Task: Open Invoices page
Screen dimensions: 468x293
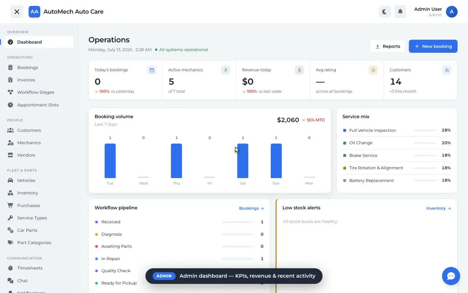Action: 39,80
